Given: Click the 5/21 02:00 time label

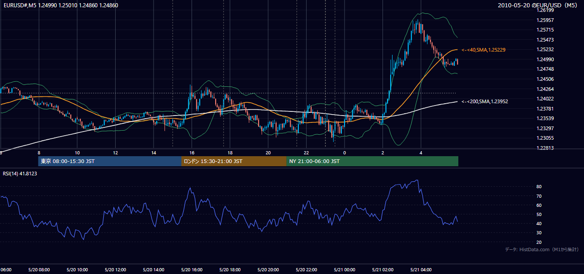Looking at the screenshot, I should click(x=383, y=270).
